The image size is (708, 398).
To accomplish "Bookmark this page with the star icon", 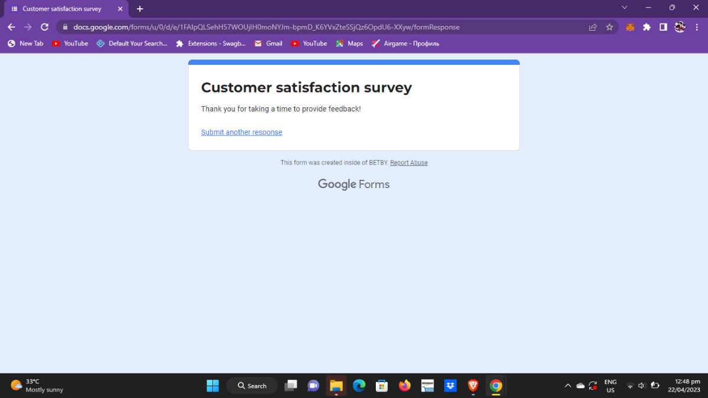I will (x=609, y=27).
